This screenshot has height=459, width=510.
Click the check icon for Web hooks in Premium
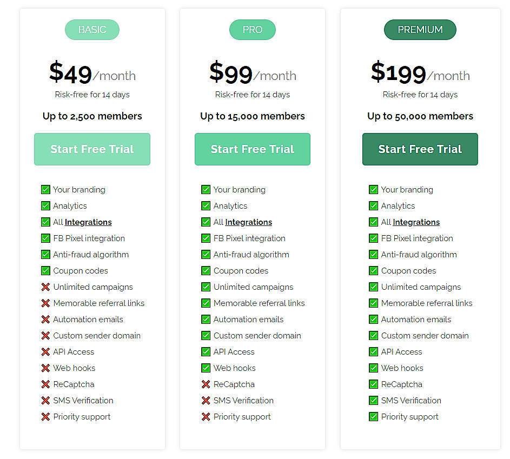[x=374, y=368]
